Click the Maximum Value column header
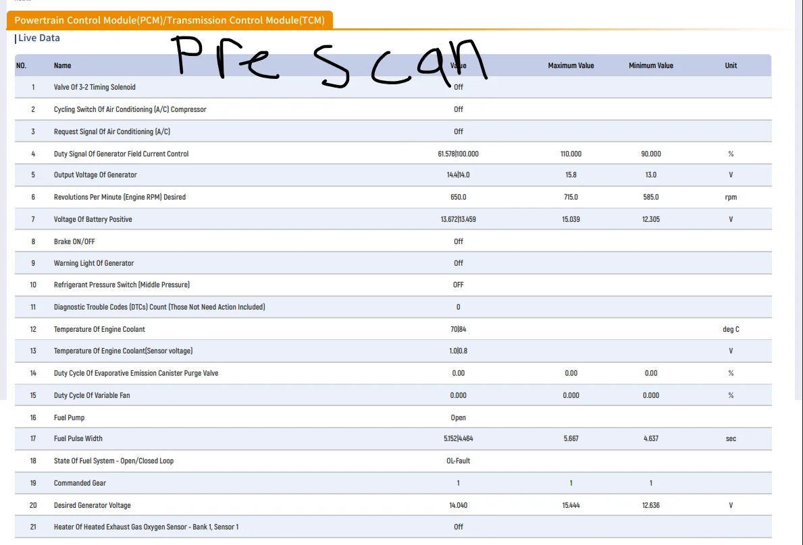Image resolution: width=803 pixels, height=545 pixels. pos(571,65)
